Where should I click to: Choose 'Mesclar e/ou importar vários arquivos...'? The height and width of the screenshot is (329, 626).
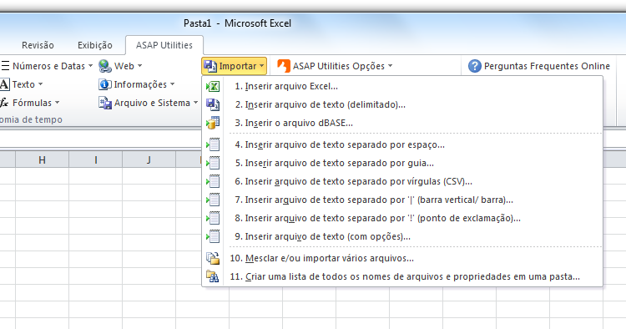click(402, 258)
